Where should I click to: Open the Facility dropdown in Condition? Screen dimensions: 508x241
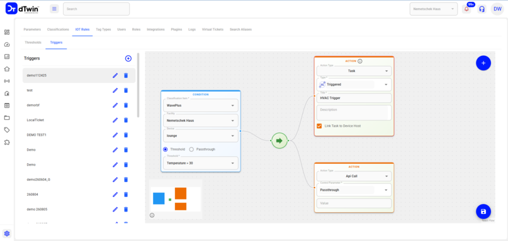[x=200, y=120]
